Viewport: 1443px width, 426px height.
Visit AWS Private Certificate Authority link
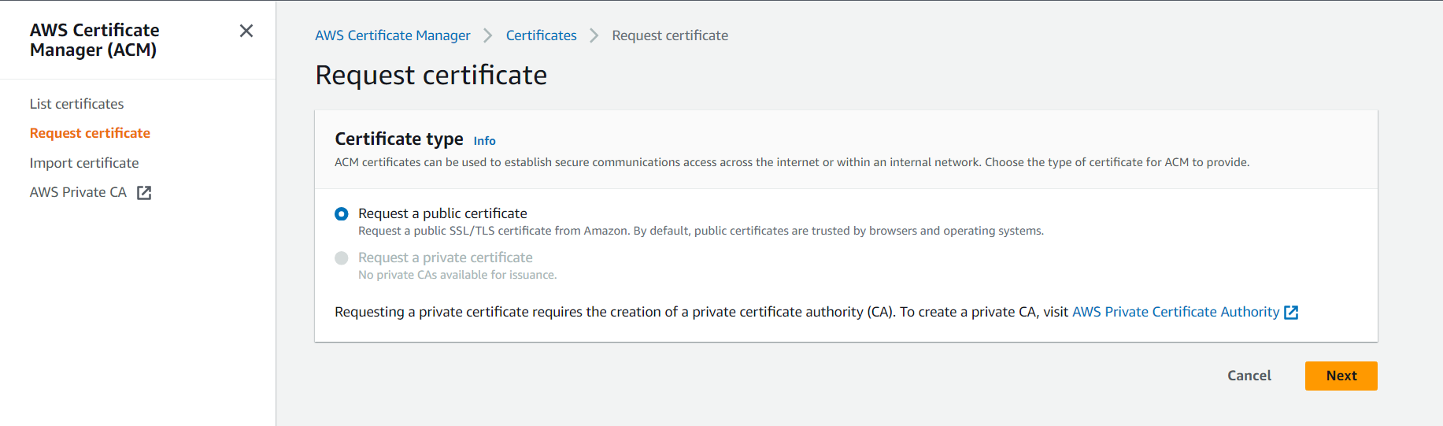[x=1175, y=312]
